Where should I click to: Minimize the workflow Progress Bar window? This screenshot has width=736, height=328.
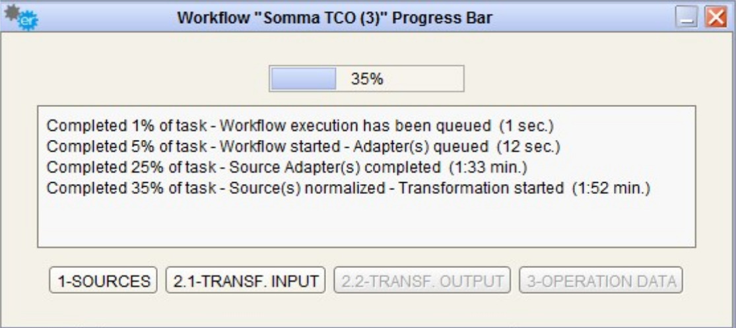[688, 18]
